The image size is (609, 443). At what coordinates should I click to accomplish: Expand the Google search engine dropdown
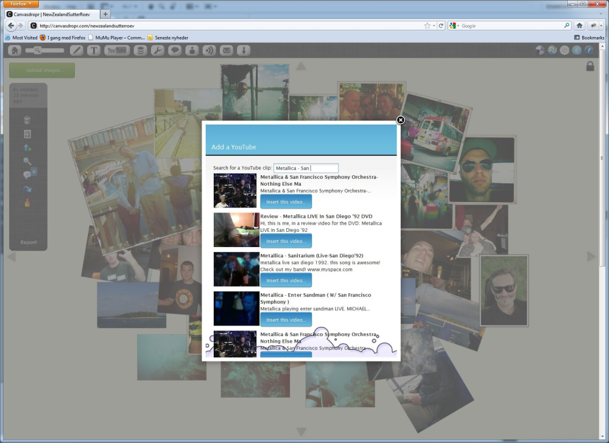(x=455, y=26)
